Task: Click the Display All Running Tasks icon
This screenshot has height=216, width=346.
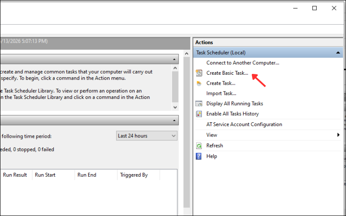Action: pyautogui.click(x=199, y=104)
